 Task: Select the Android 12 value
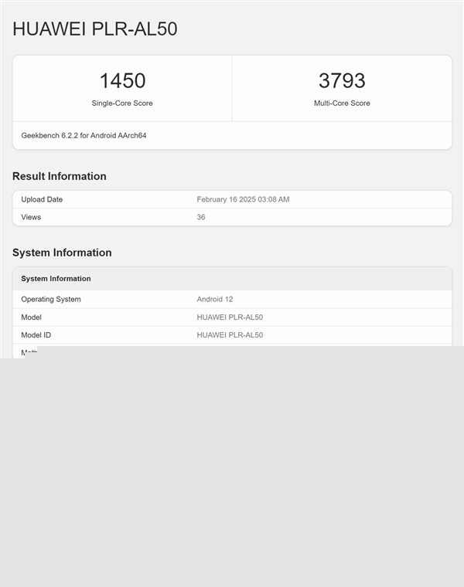point(215,299)
